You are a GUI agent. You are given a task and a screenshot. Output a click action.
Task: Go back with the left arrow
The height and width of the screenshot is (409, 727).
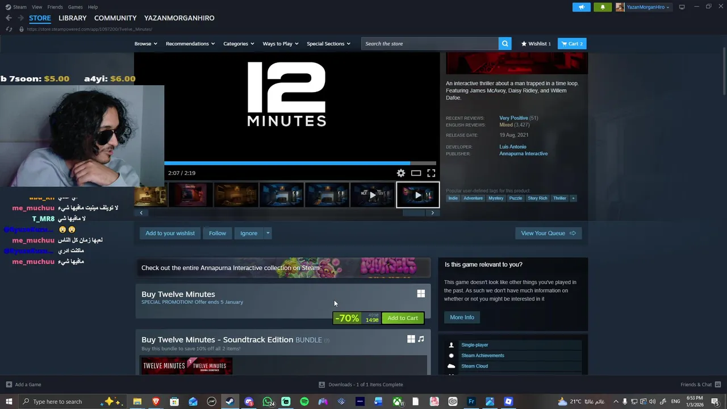pos(9,18)
